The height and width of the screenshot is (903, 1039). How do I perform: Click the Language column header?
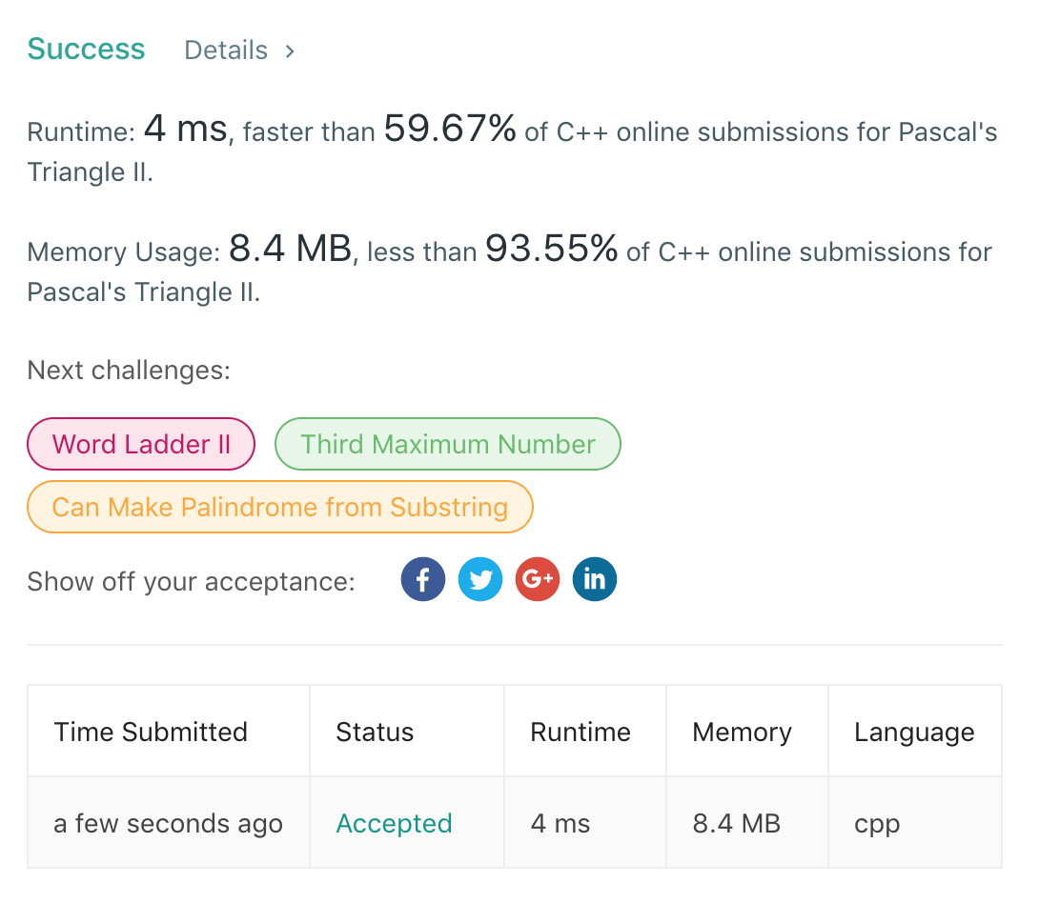[x=914, y=732]
